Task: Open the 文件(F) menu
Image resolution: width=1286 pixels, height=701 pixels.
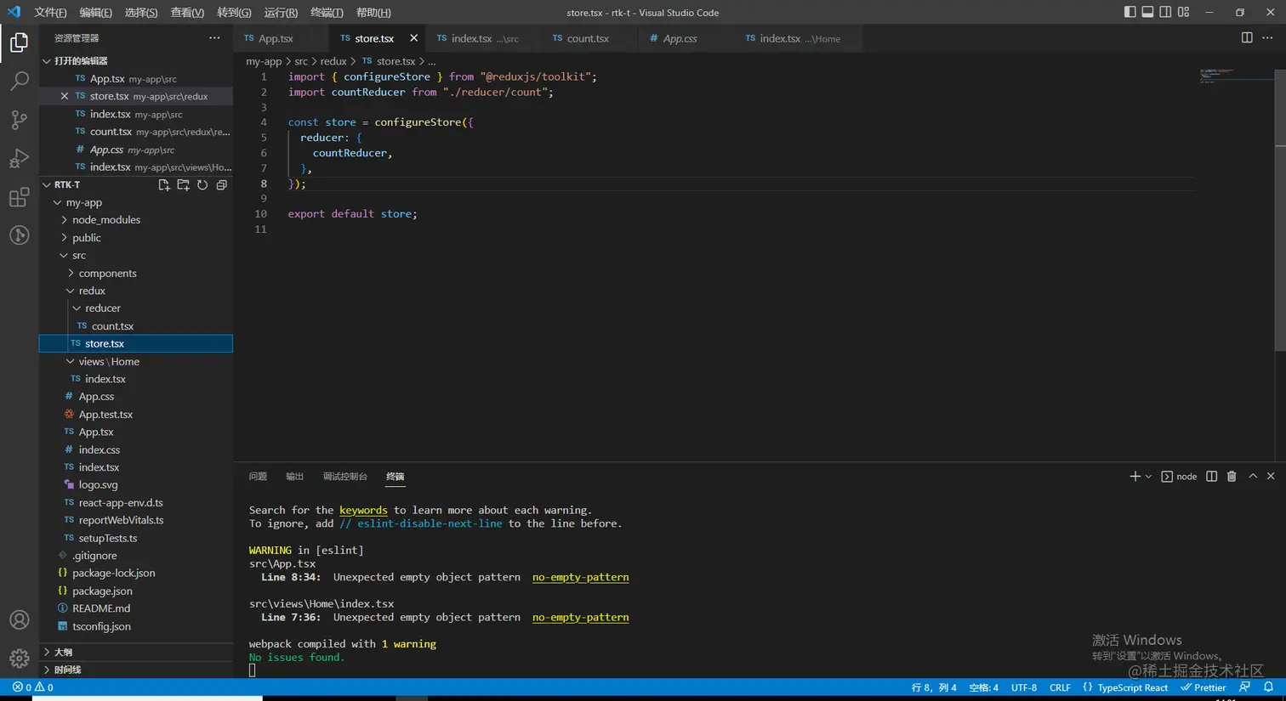Action: tap(50, 12)
